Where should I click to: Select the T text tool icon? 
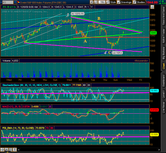pos(15,150)
